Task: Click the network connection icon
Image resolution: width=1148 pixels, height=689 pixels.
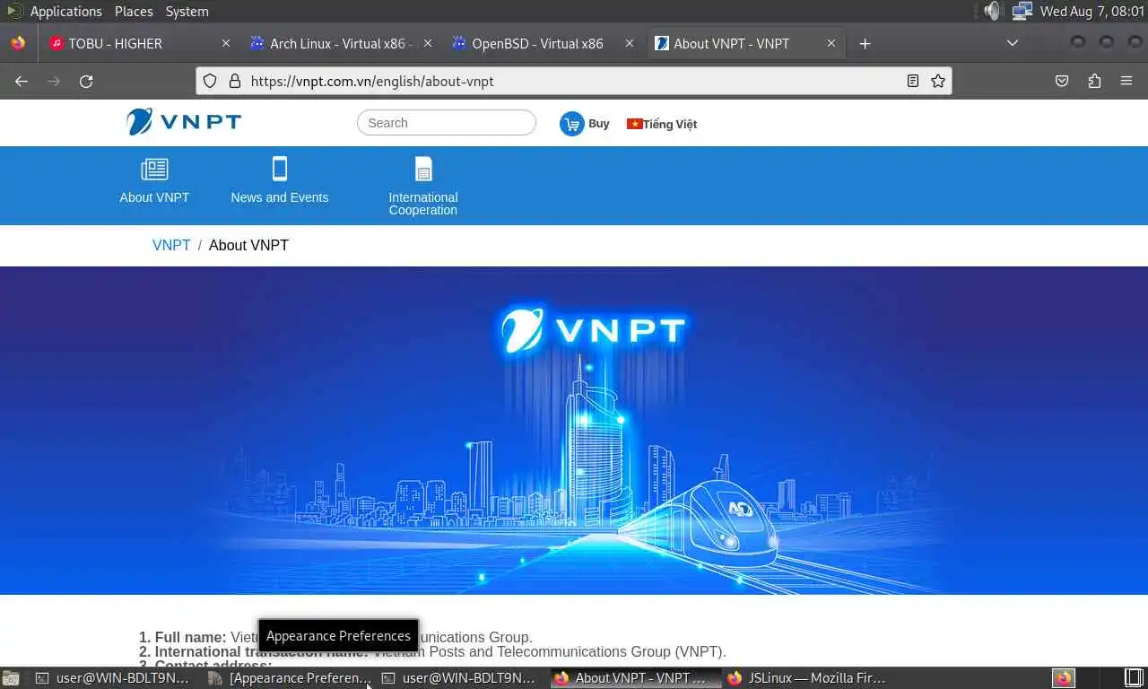Action: [1022, 12]
